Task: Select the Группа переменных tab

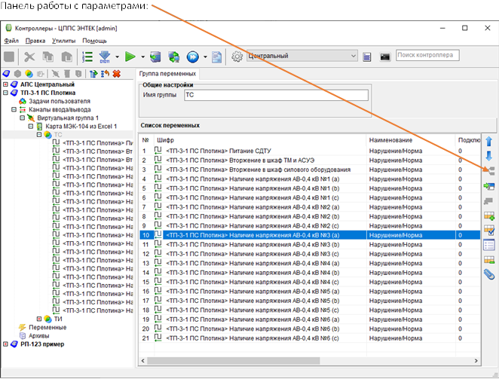Action: (167, 74)
